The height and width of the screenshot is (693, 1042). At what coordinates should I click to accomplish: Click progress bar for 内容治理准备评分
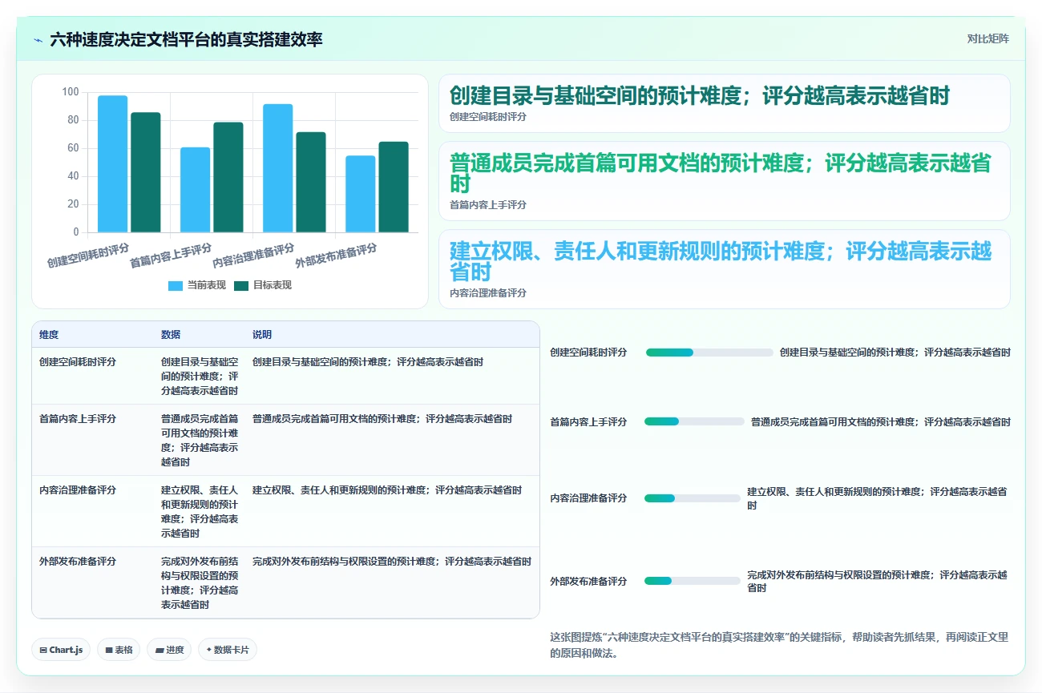[693, 498]
